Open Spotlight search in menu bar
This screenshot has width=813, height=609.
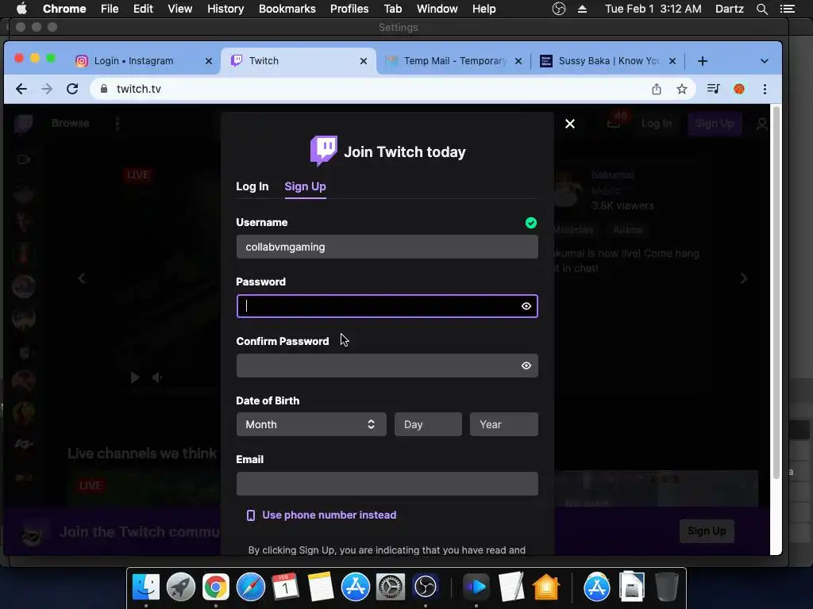click(761, 9)
